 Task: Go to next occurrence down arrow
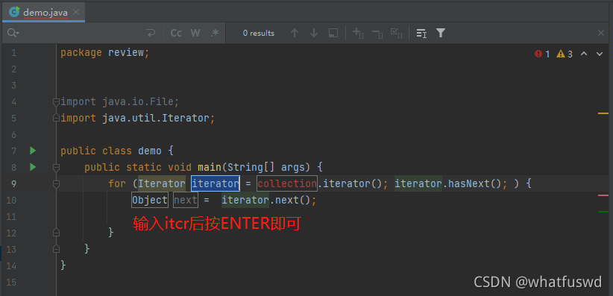(313, 34)
